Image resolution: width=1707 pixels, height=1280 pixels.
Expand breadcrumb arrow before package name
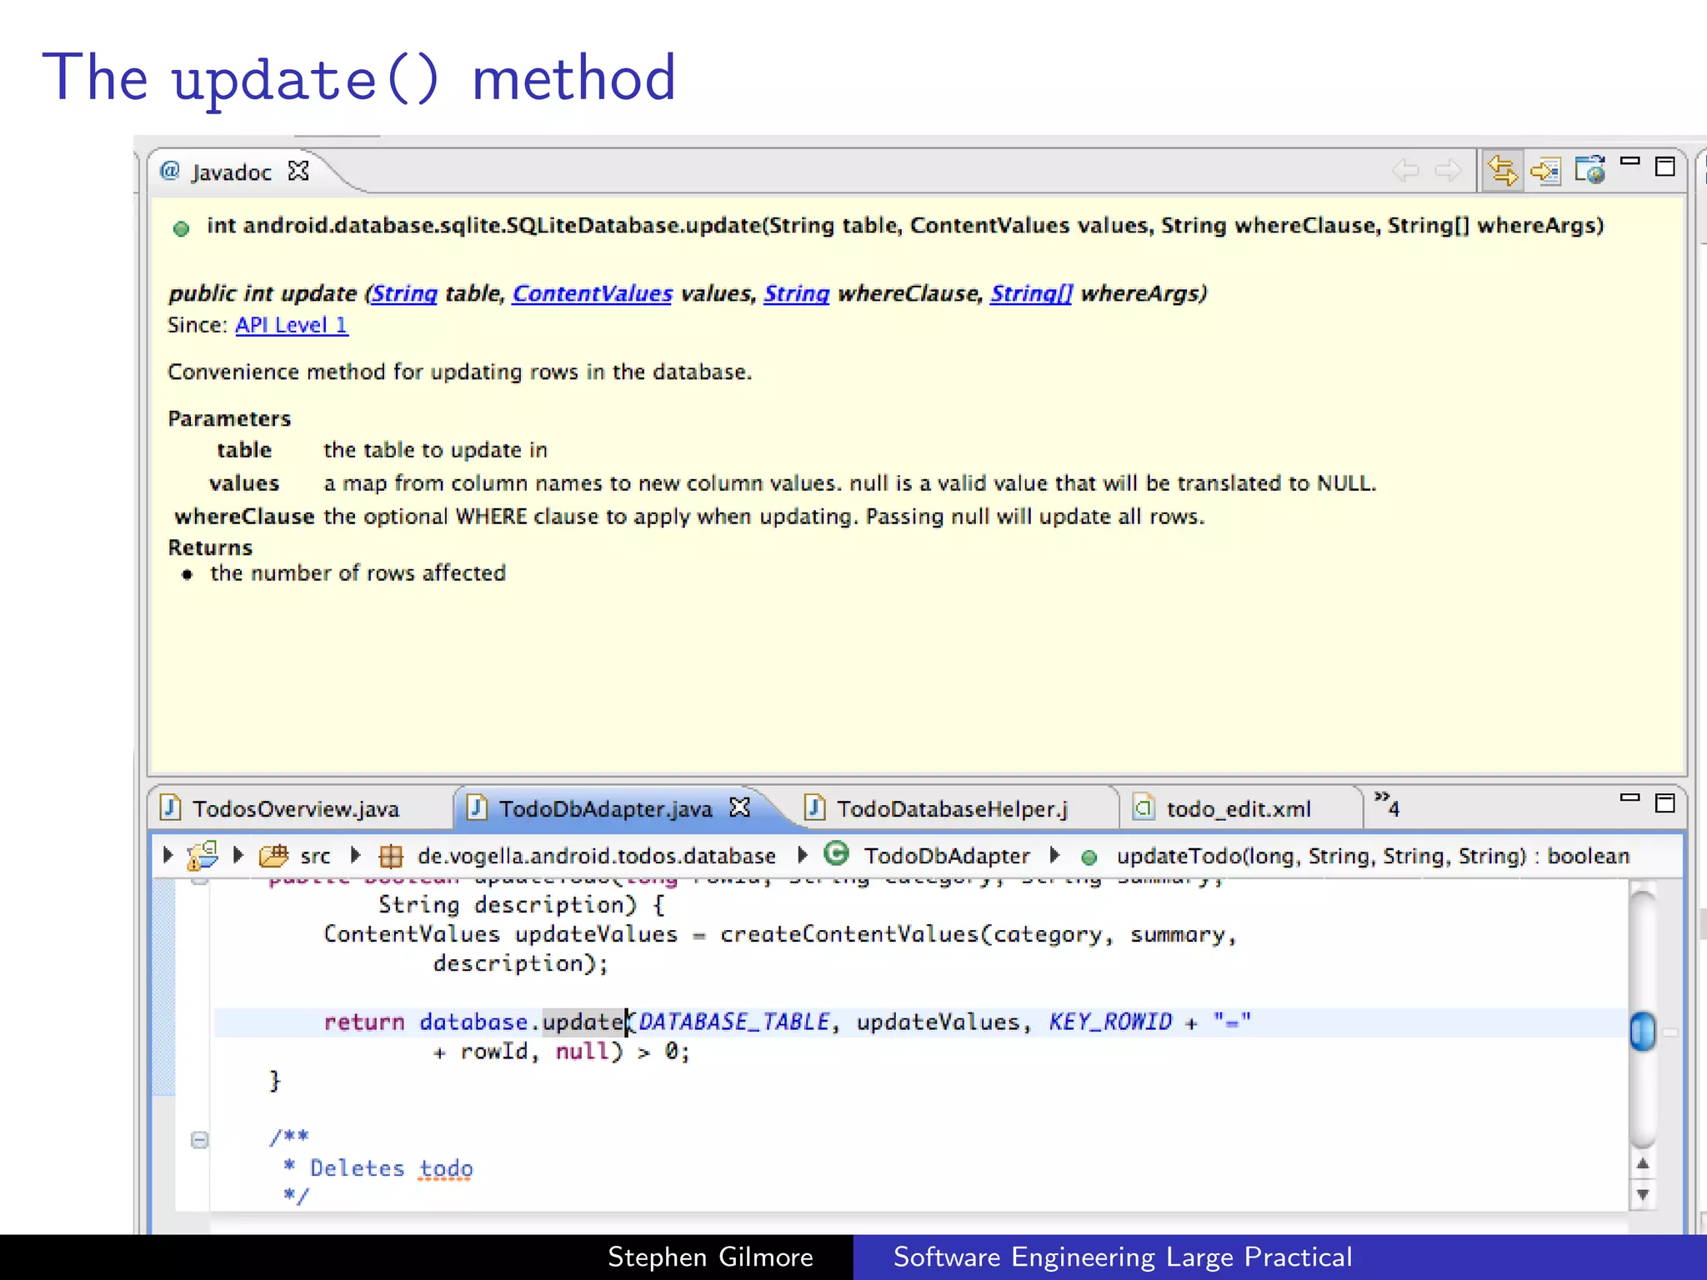[356, 855]
